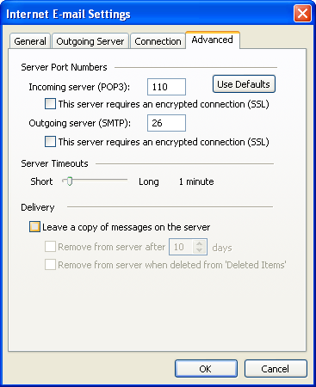This screenshot has height=387, width=316.
Task: Toggle Remove when deleted from 'Deleted Items'
Action: (x=50, y=265)
